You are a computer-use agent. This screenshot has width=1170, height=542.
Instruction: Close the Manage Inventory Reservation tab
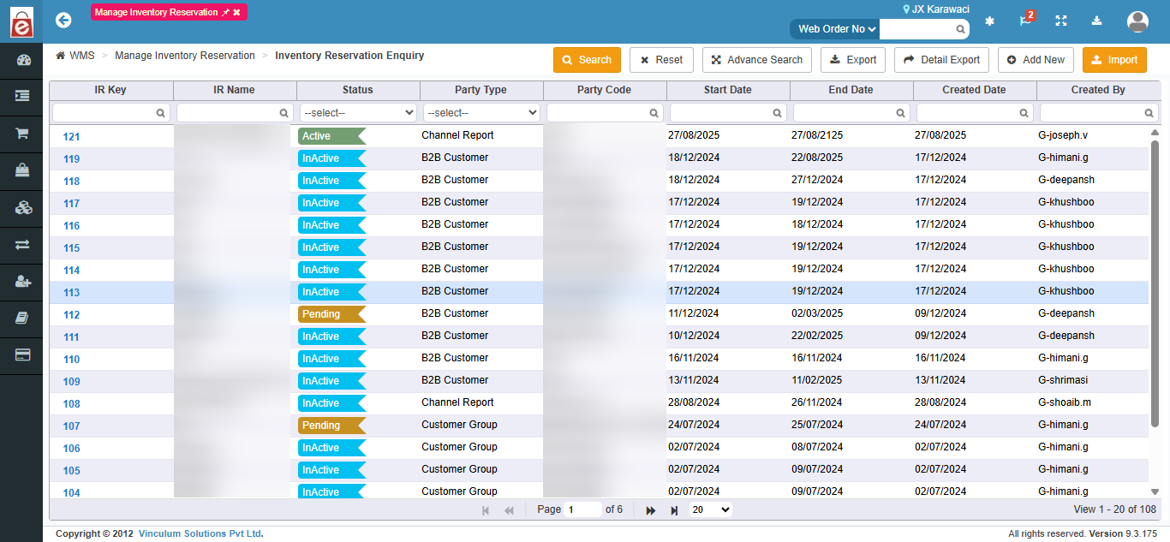point(237,13)
